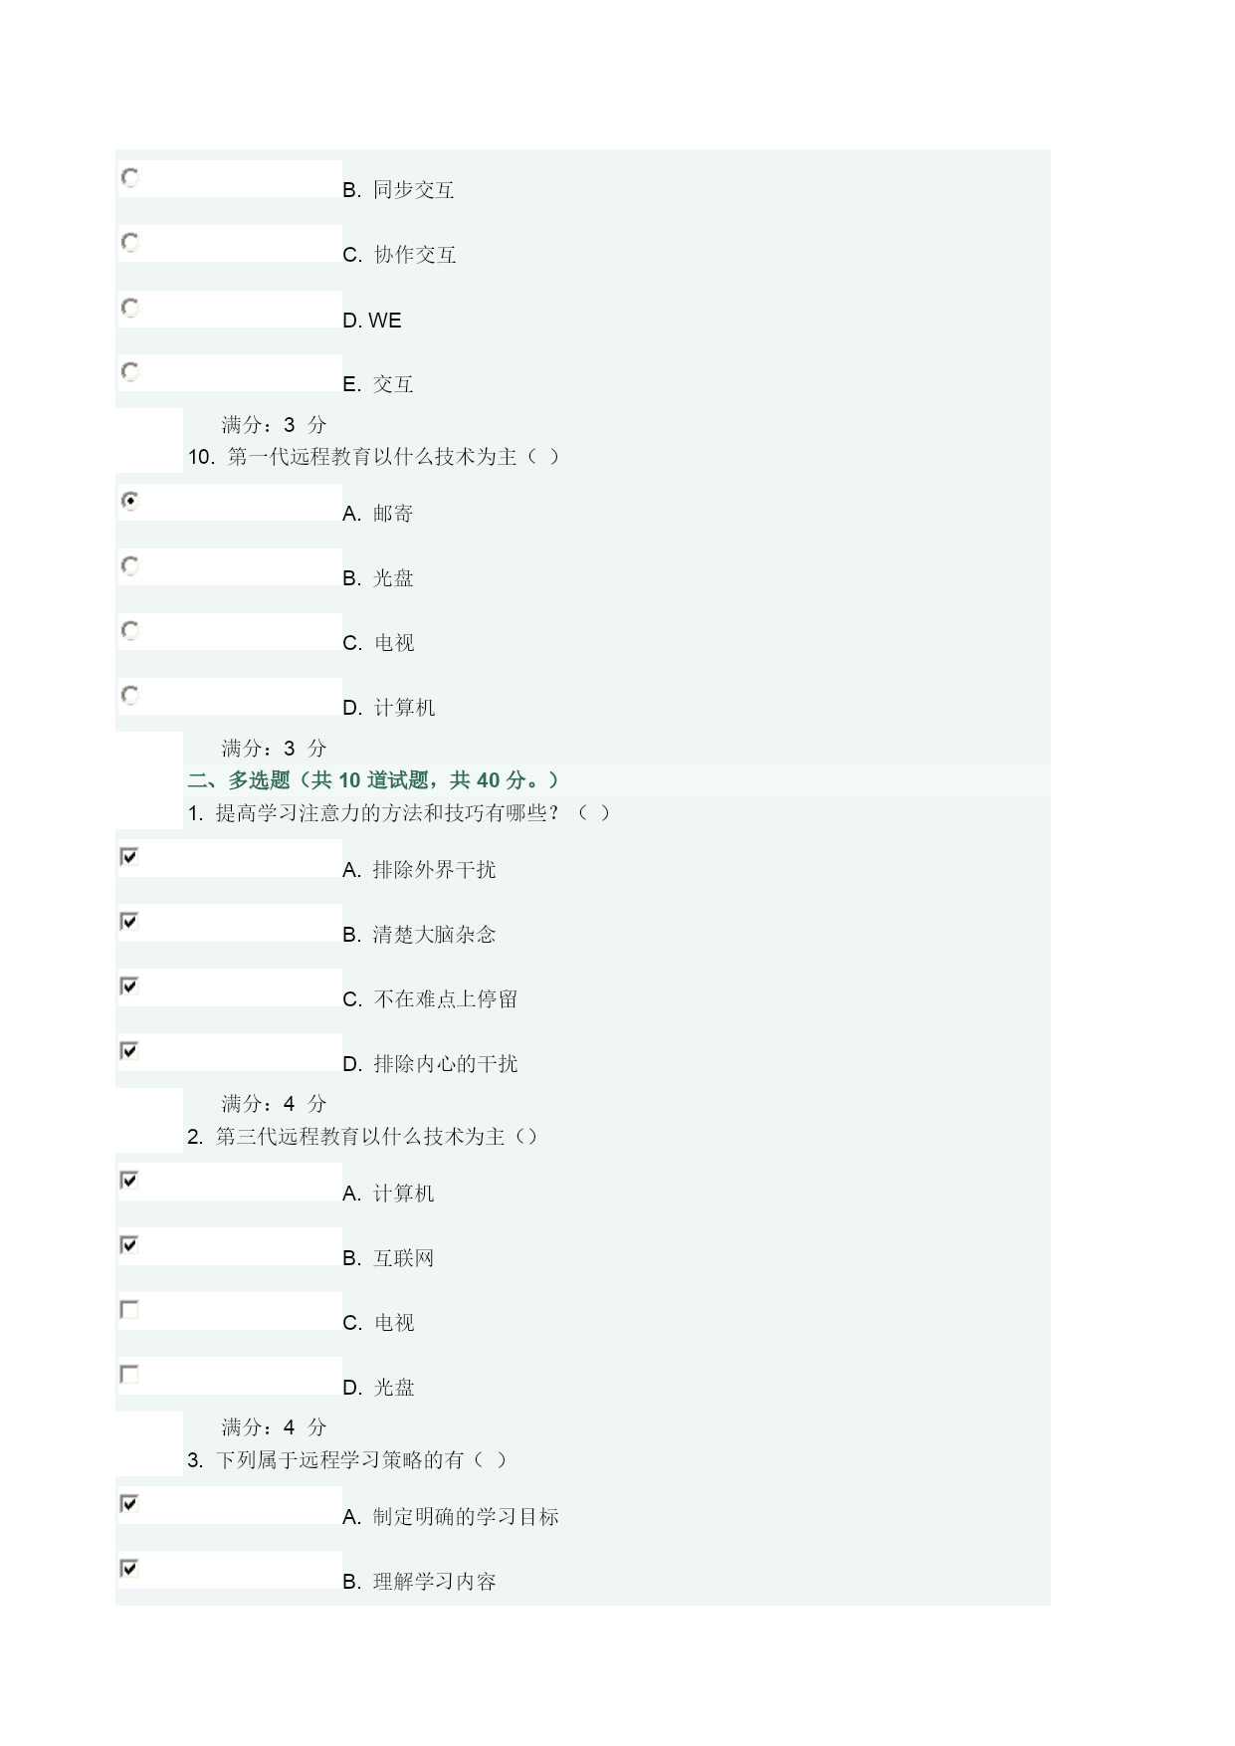Choose radio option B 光盘 for question 10
Screen dimensions: 1235x1746
tap(129, 565)
